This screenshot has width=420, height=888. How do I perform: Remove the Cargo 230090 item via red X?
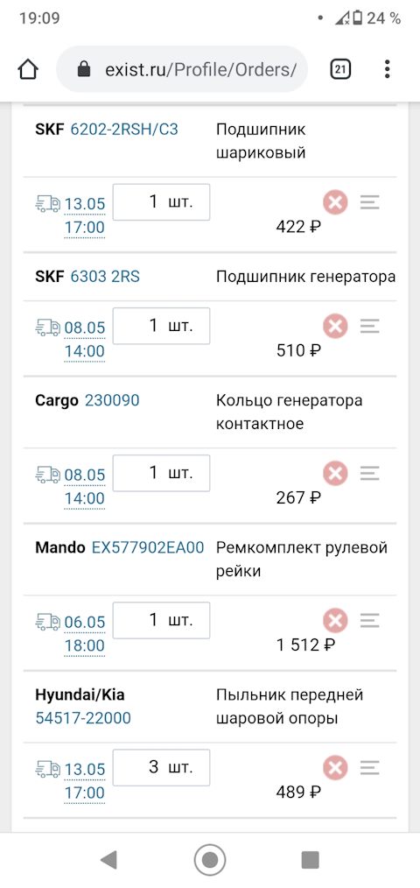pos(336,474)
